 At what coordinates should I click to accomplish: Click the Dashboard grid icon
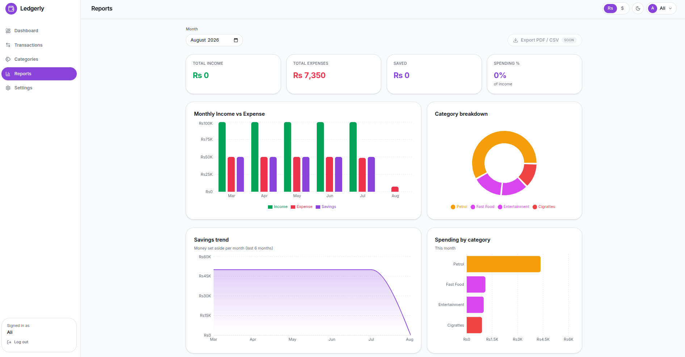click(8, 31)
